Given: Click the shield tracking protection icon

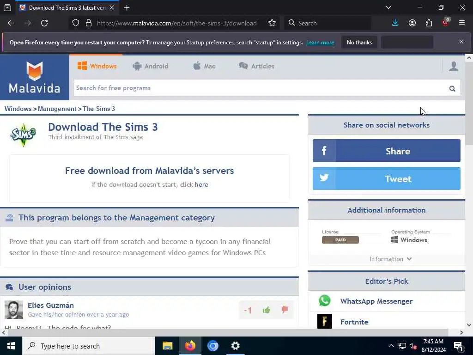Looking at the screenshot, I should [76, 23].
